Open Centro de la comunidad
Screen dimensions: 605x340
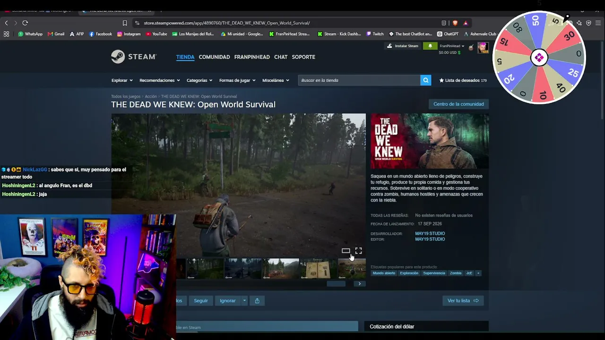point(458,104)
